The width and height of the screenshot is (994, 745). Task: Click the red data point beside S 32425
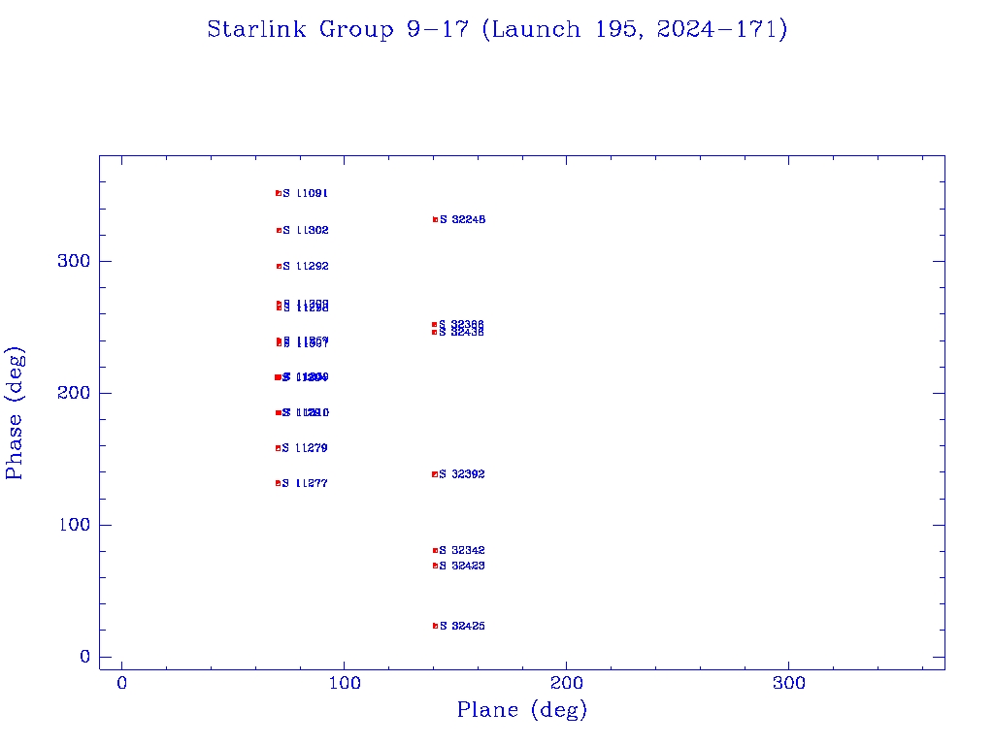436,626
